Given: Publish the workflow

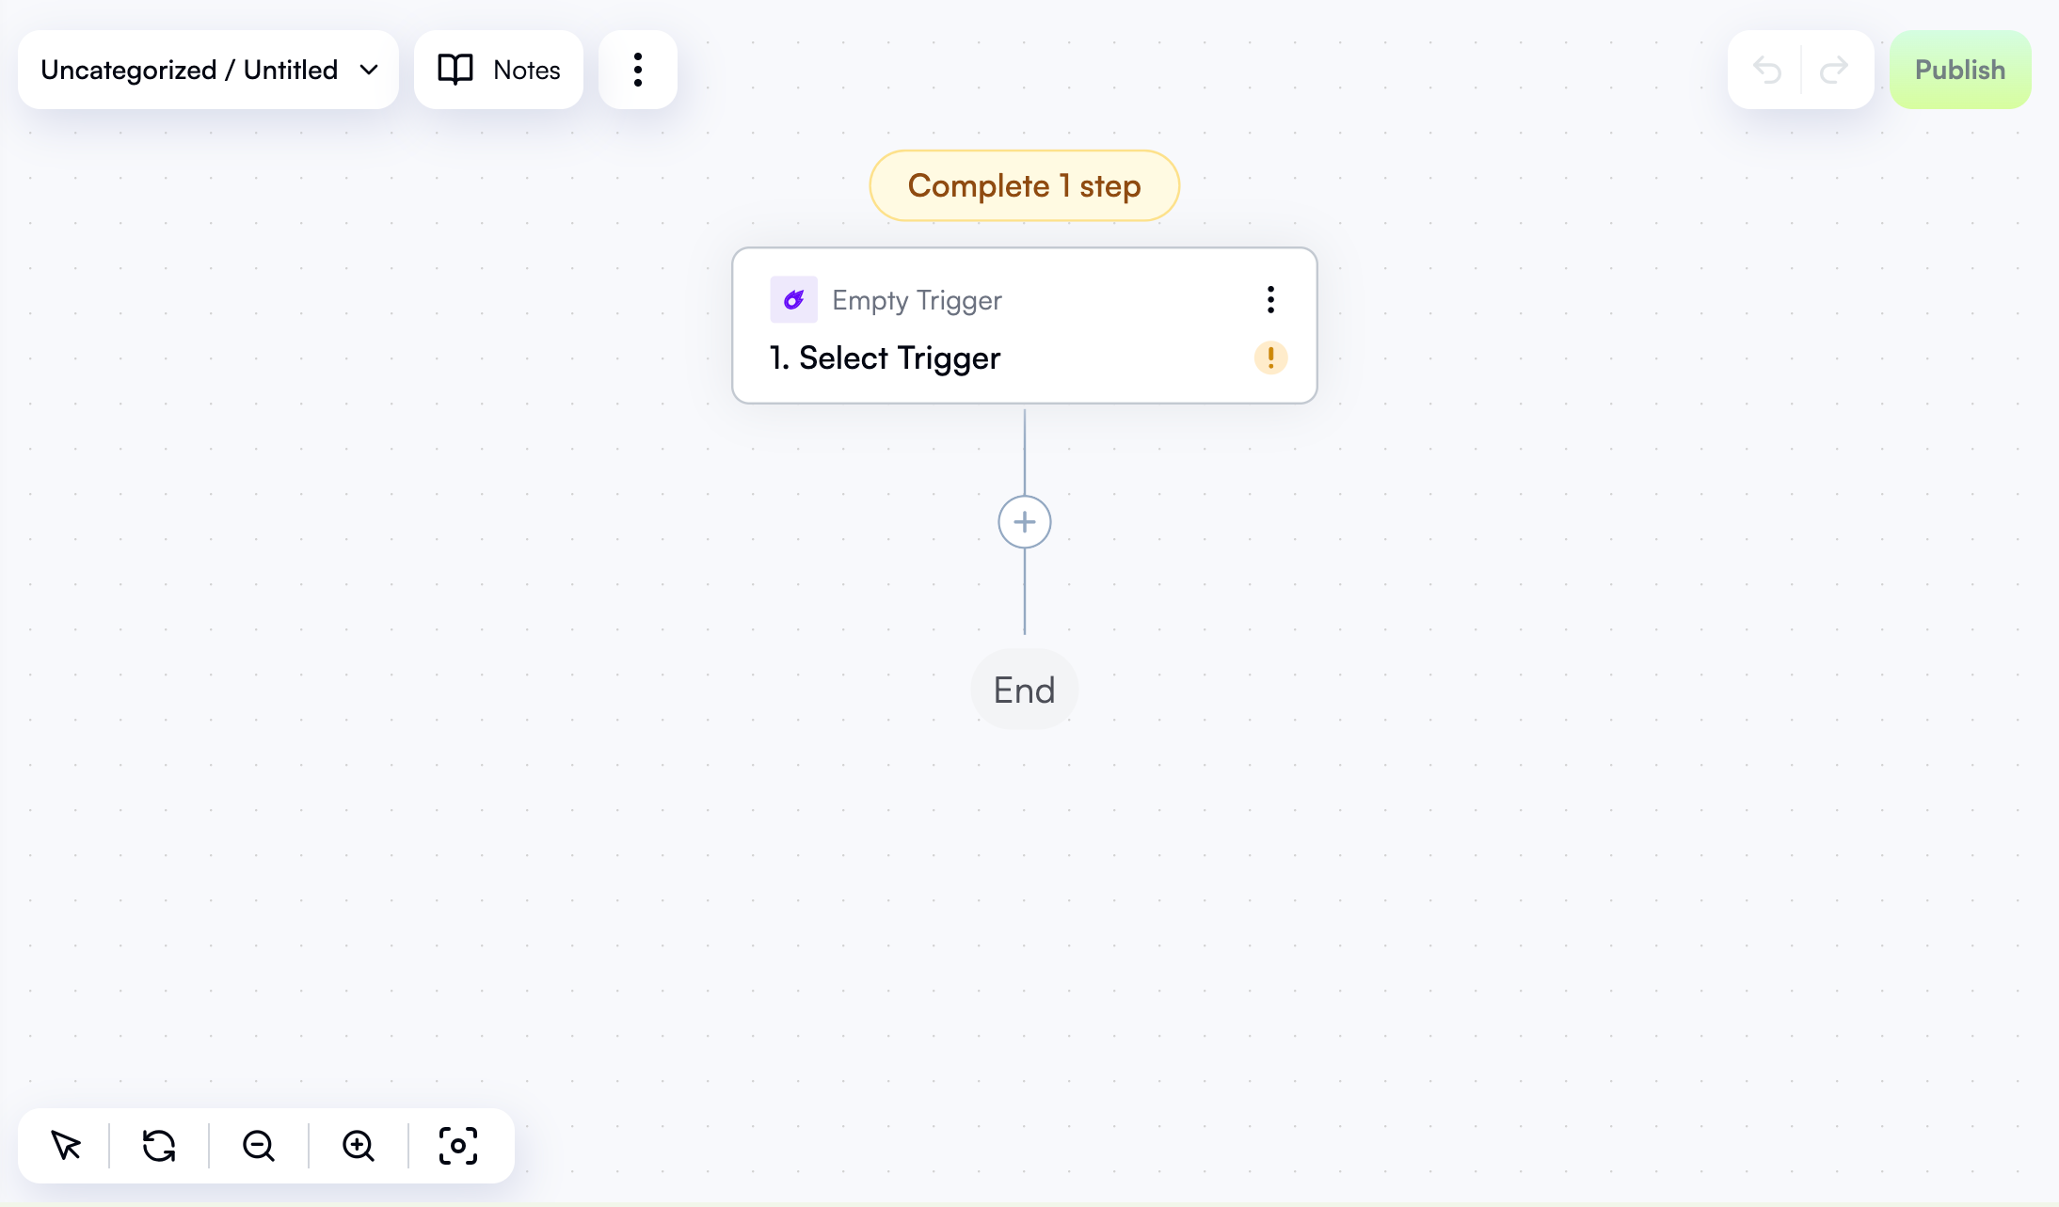Looking at the screenshot, I should pyautogui.click(x=1959, y=69).
